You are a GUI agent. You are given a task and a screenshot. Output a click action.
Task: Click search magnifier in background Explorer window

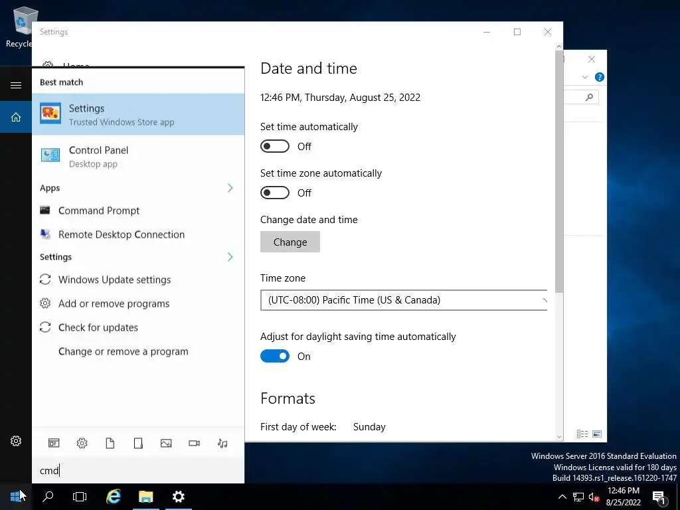click(589, 97)
